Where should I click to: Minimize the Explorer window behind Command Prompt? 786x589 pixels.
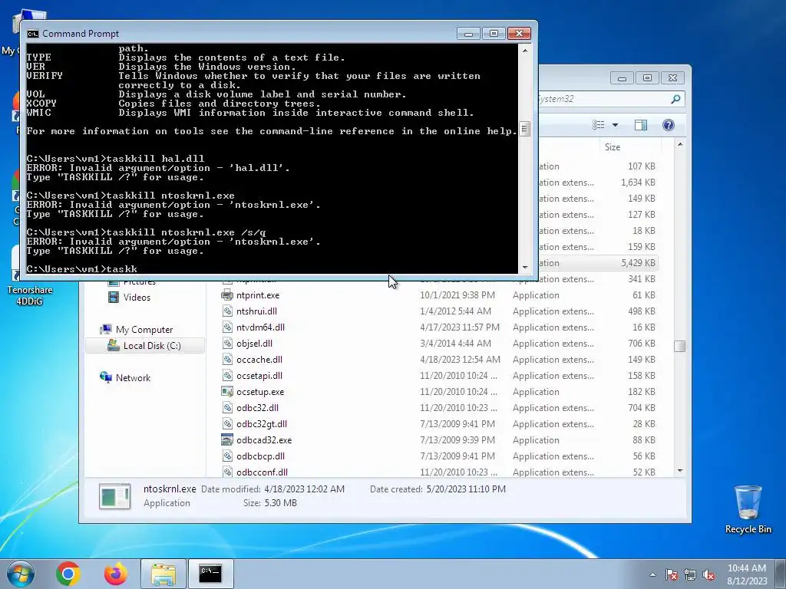pos(622,78)
